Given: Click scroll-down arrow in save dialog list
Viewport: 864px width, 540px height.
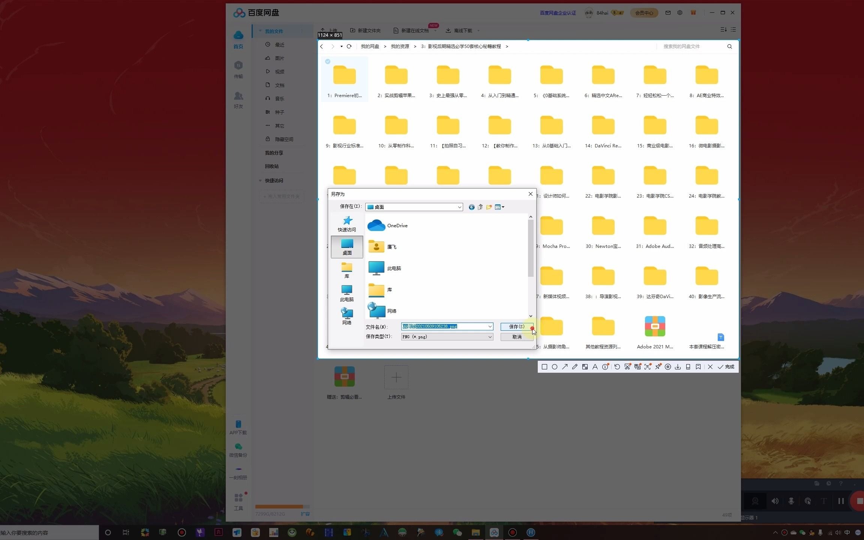Looking at the screenshot, I should click(x=531, y=316).
